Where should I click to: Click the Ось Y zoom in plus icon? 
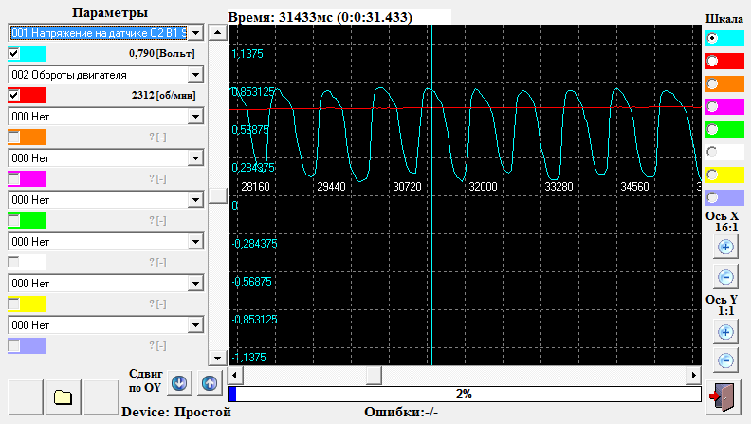[725, 332]
